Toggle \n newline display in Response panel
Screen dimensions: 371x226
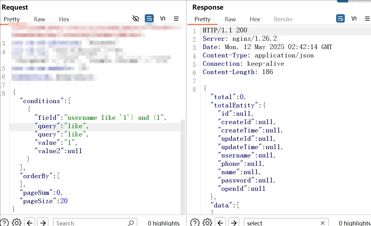click(354, 19)
